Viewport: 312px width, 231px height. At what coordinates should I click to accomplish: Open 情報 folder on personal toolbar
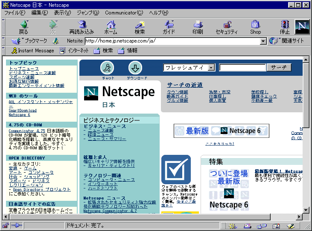[128, 51]
